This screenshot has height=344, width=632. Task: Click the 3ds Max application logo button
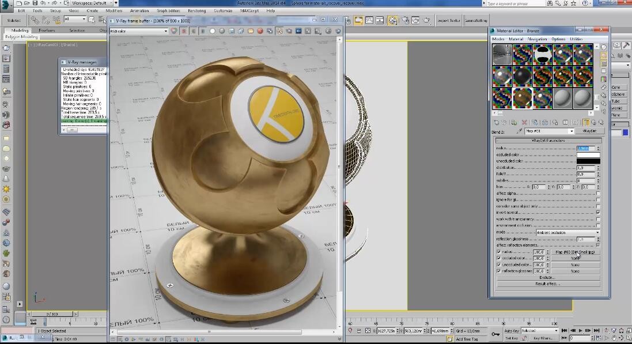(x=6, y=5)
